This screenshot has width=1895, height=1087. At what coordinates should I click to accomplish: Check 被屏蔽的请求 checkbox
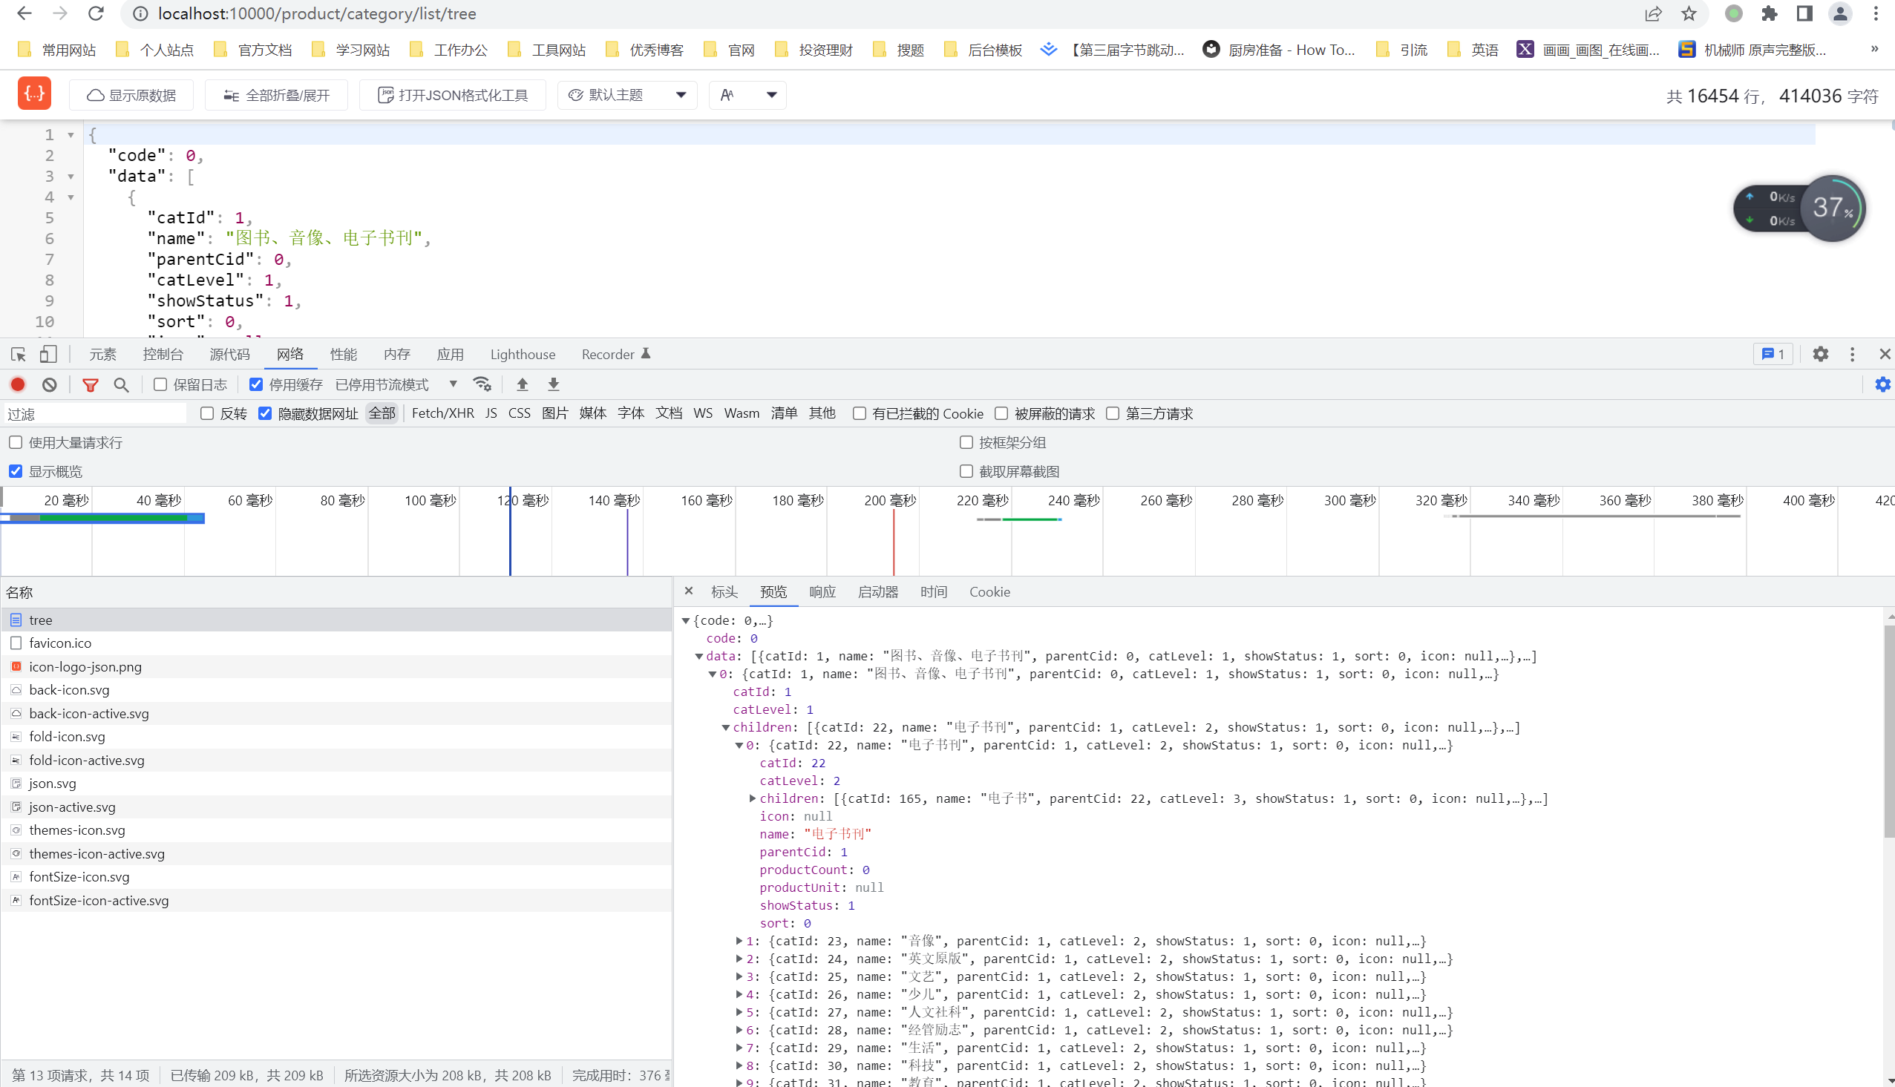pos(1001,413)
